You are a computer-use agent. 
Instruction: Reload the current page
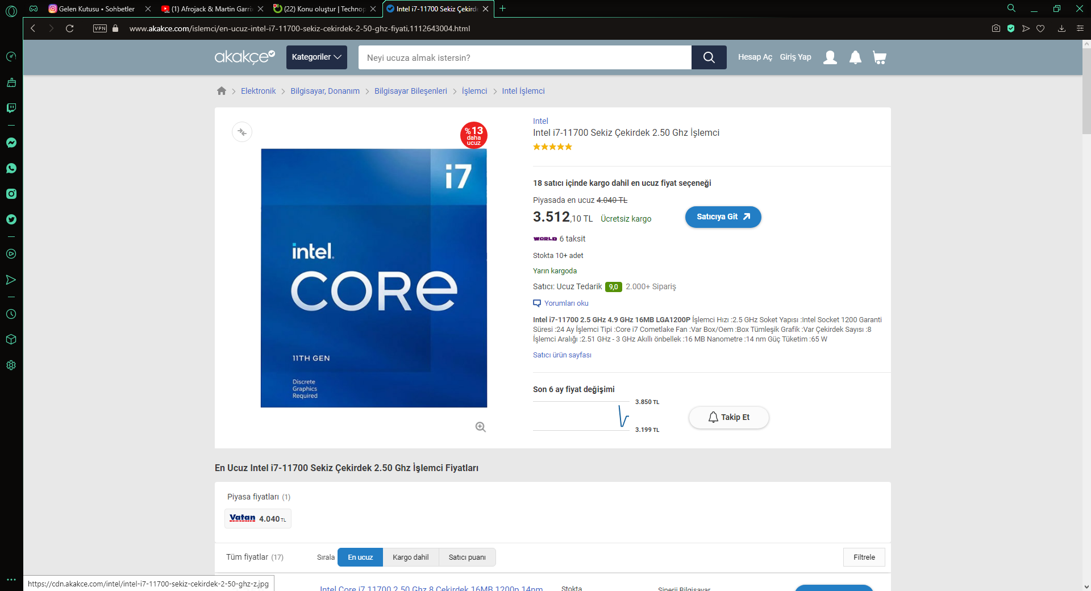click(x=70, y=28)
